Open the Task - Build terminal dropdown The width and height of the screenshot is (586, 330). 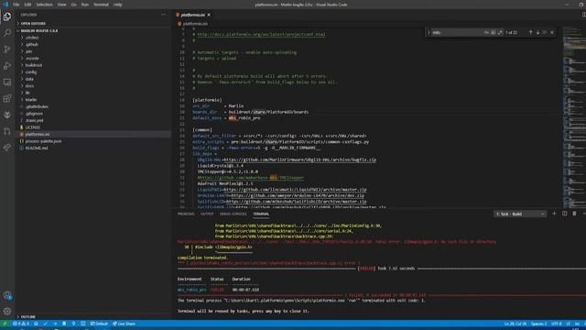[520, 214]
